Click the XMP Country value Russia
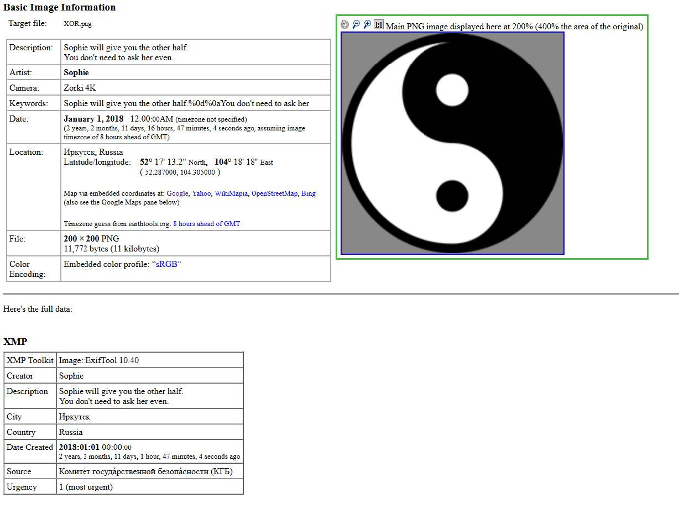This screenshot has width=679, height=509. [x=71, y=432]
